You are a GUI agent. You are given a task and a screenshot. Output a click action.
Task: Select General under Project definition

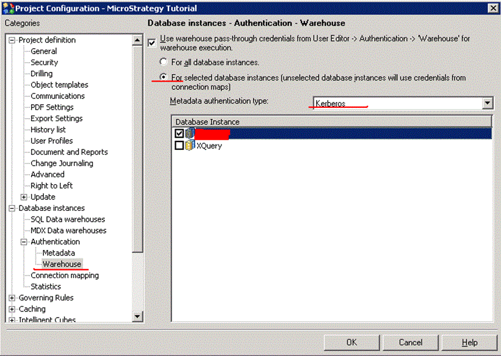click(x=44, y=51)
